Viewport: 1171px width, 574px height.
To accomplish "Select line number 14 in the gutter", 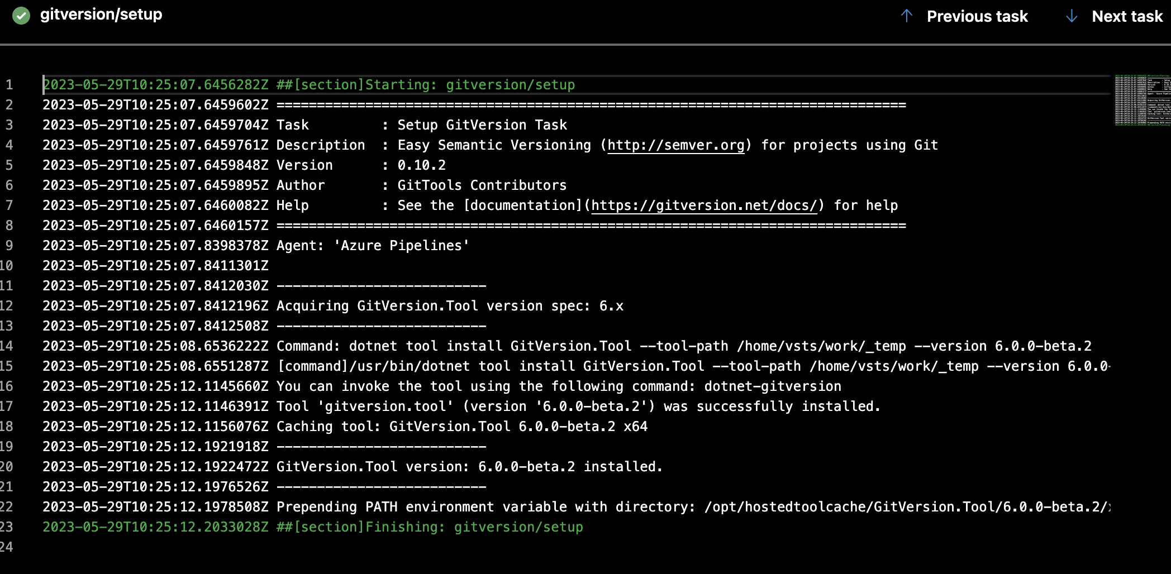I will (x=11, y=346).
